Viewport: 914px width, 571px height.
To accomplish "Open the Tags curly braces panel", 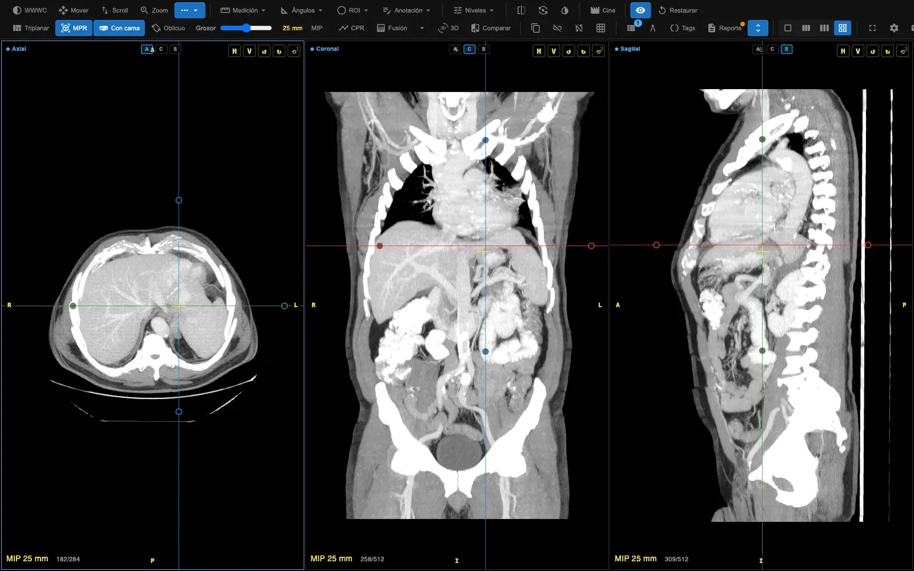I will (683, 28).
